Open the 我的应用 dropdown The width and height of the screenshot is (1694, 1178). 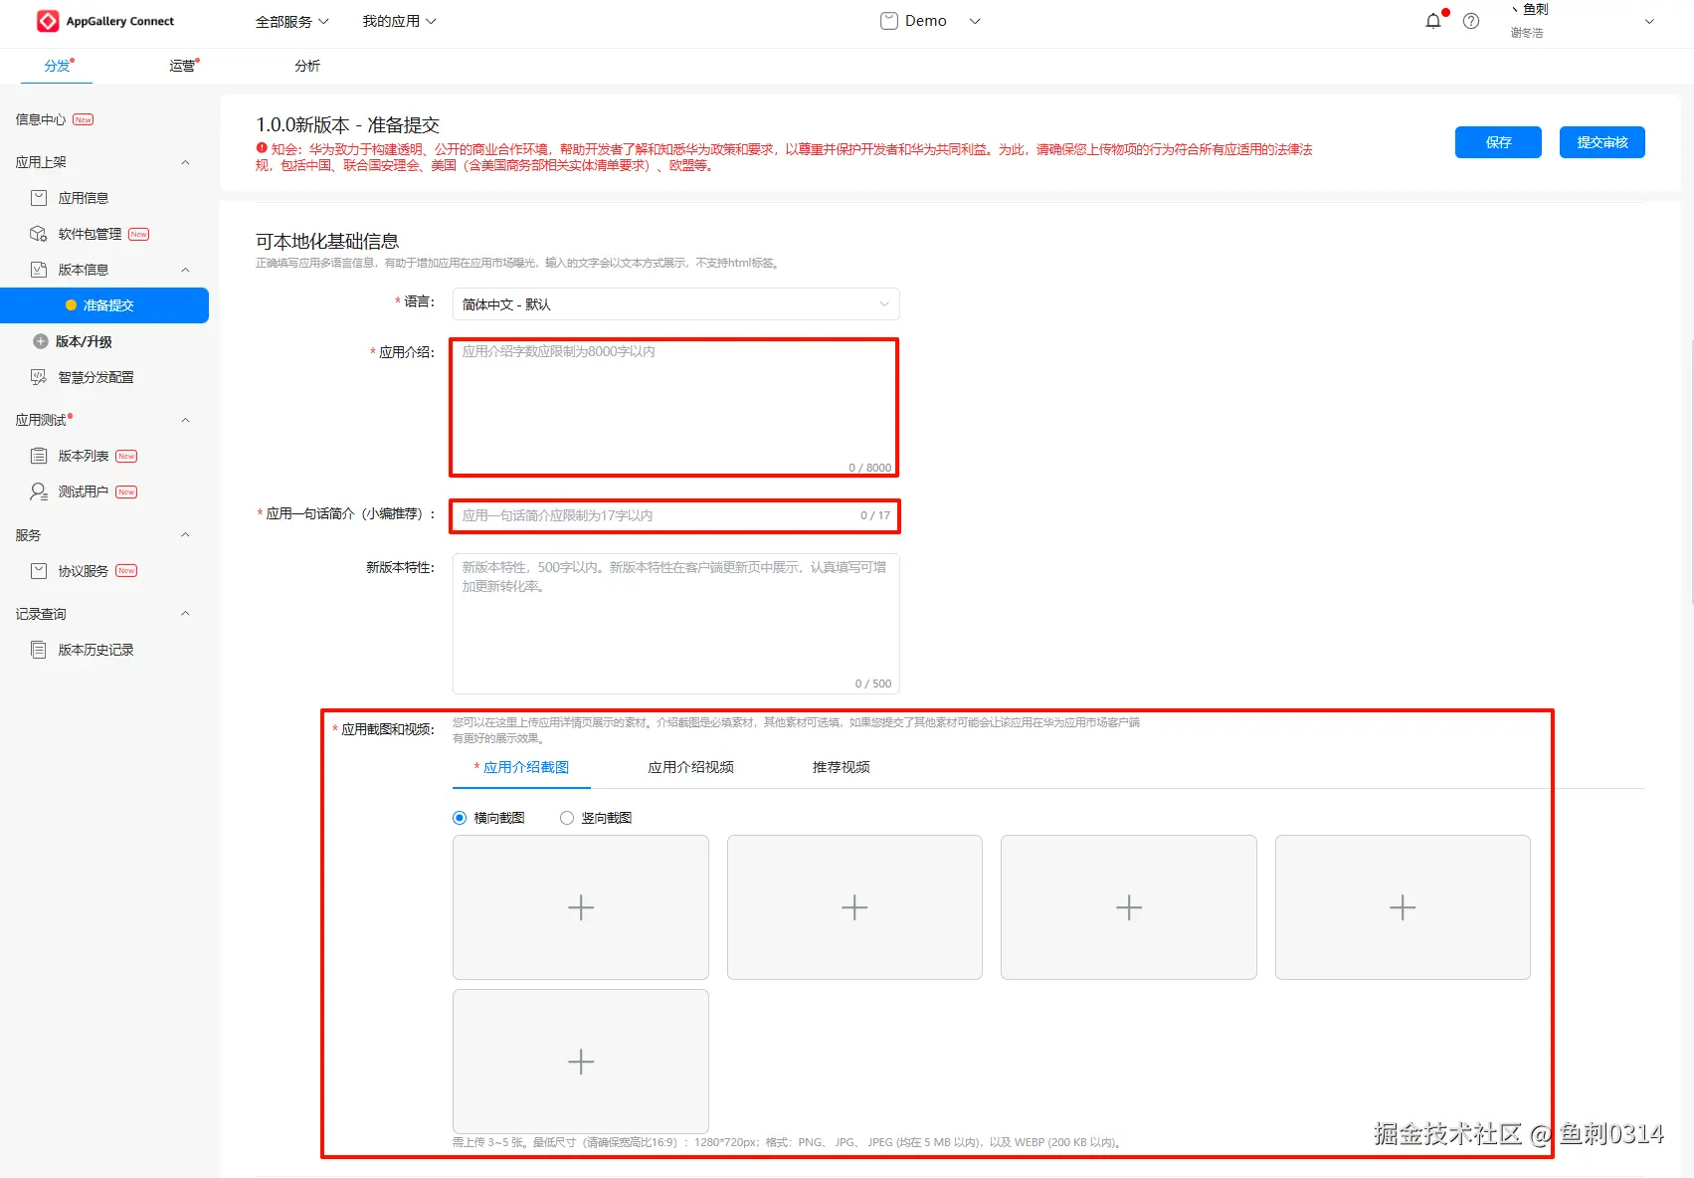click(399, 21)
